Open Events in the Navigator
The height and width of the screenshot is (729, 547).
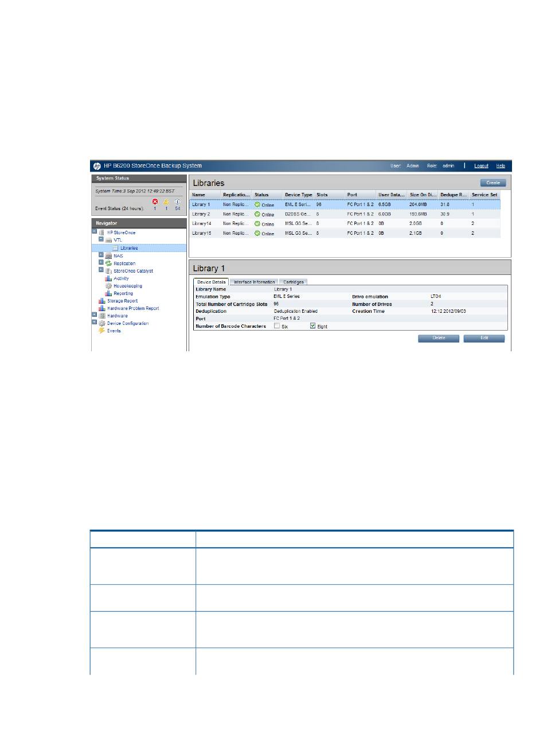[114, 331]
